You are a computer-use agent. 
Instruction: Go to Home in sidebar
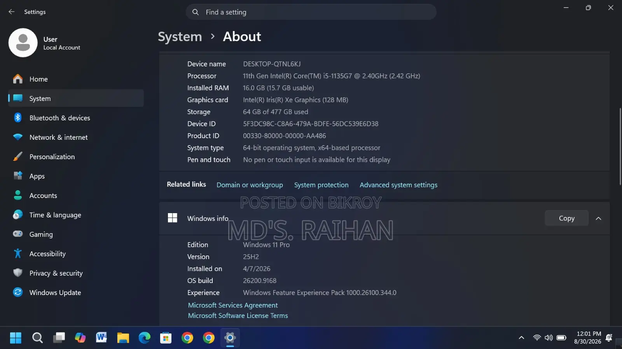[x=76, y=79]
